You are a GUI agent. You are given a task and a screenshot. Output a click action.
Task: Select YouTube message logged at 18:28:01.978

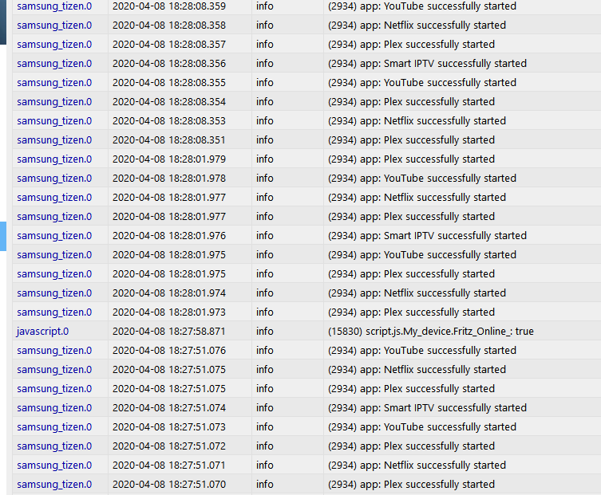(422, 179)
